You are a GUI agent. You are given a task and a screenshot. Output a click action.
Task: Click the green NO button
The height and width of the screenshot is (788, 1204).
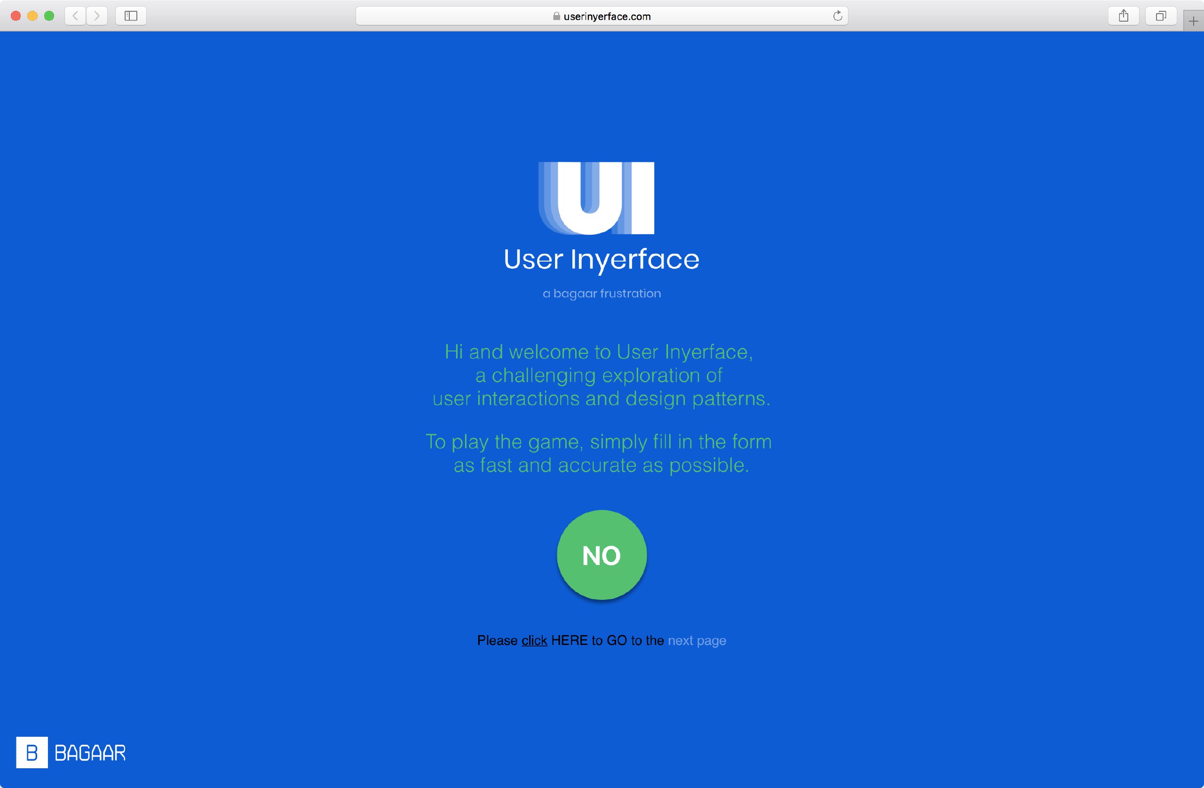pos(602,555)
